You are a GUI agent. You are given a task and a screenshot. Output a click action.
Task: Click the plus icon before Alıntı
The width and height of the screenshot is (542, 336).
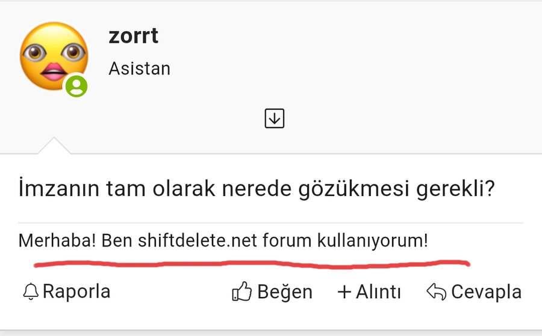tap(344, 292)
